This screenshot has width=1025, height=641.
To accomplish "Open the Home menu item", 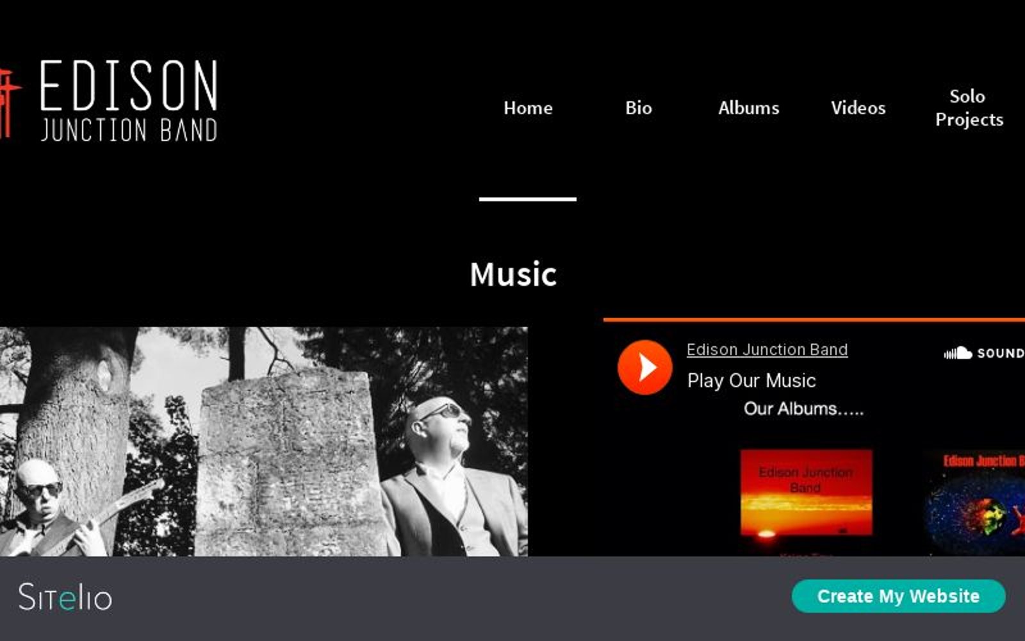I will [x=528, y=108].
